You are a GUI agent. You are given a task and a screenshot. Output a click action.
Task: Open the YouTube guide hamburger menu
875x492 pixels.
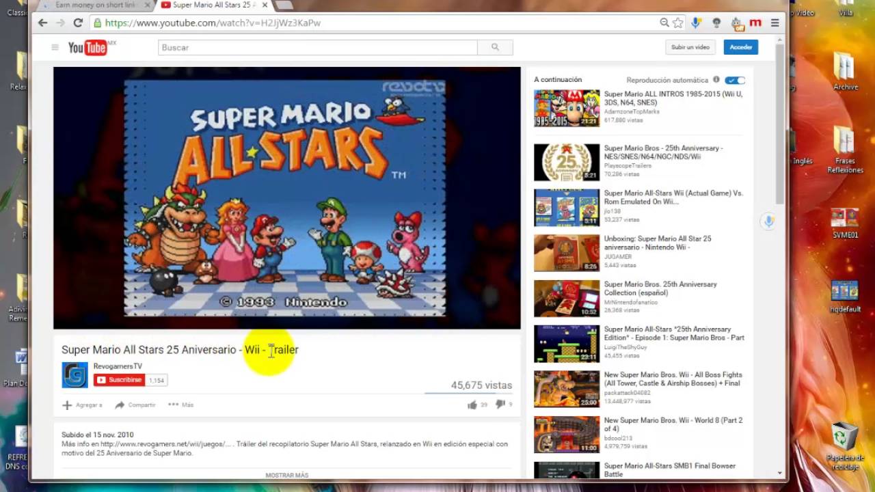[x=55, y=47]
